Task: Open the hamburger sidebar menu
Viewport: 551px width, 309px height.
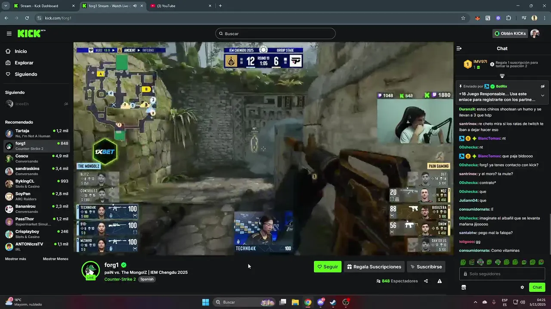Action: pyautogui.click(x=9, y=33)
